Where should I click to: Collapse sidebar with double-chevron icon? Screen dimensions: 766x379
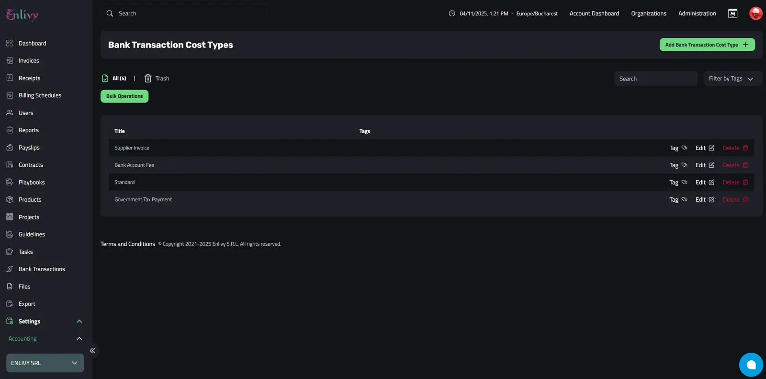92,351
